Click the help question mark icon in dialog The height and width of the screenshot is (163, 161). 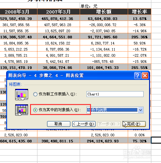[137, 76]
